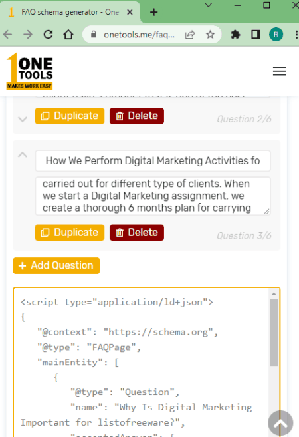This screenshot has height=437, width=299.
Task: Open the hamburger navigation menu
Action: pos(279,71)
